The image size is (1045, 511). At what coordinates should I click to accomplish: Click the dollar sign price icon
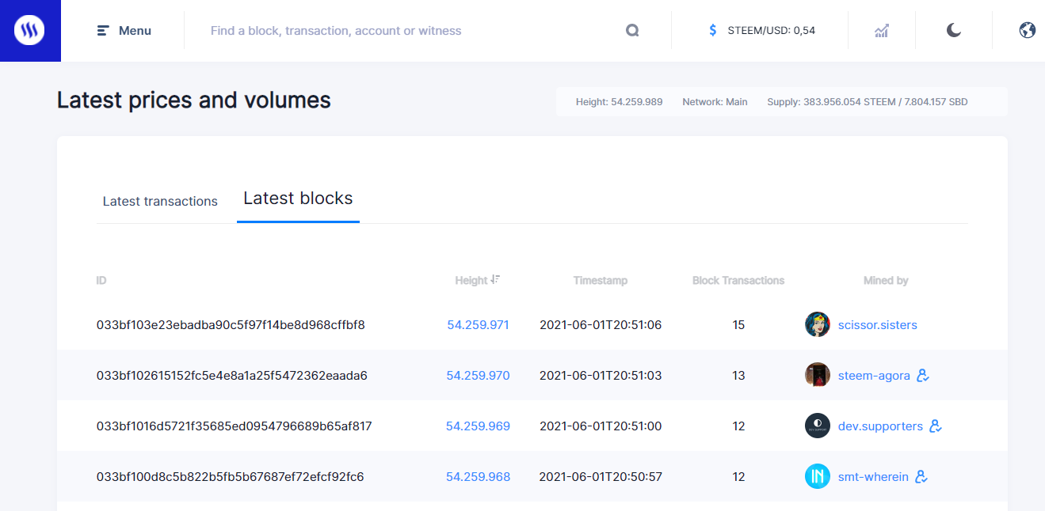point(713,31)
